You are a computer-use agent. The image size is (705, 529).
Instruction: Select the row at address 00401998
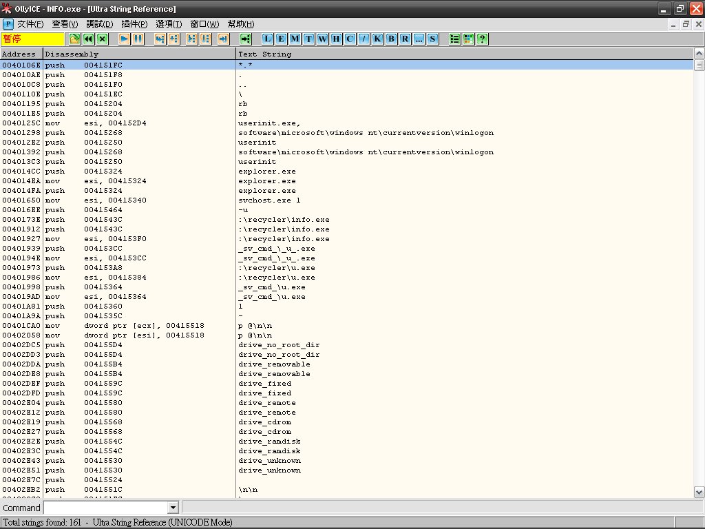347,287
